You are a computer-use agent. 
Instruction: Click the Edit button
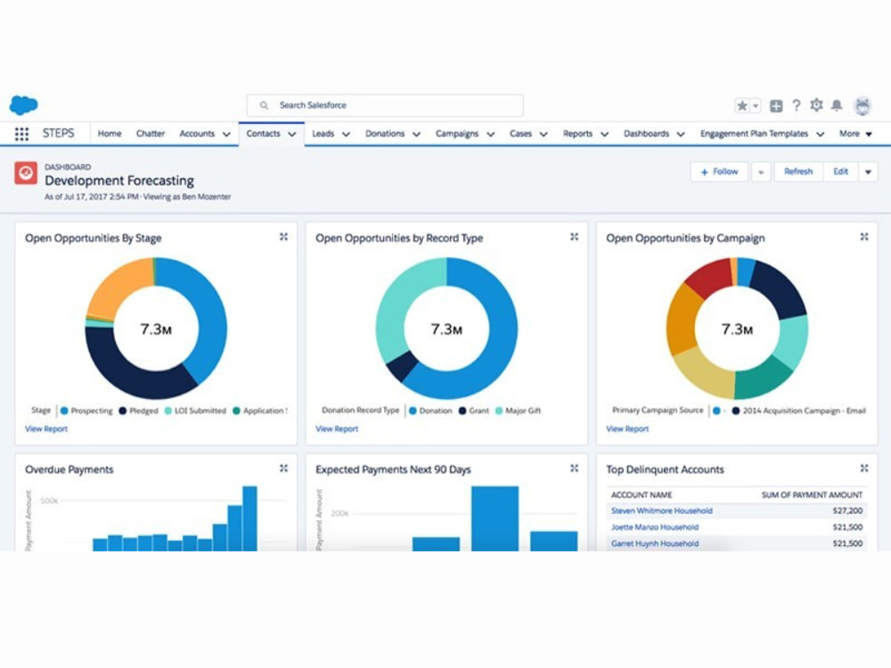click(x=840, y=172)
